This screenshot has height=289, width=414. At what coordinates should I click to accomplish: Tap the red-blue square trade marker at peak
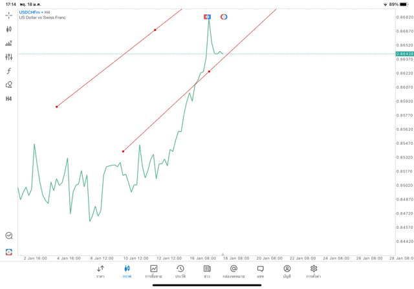pos(208,17)
